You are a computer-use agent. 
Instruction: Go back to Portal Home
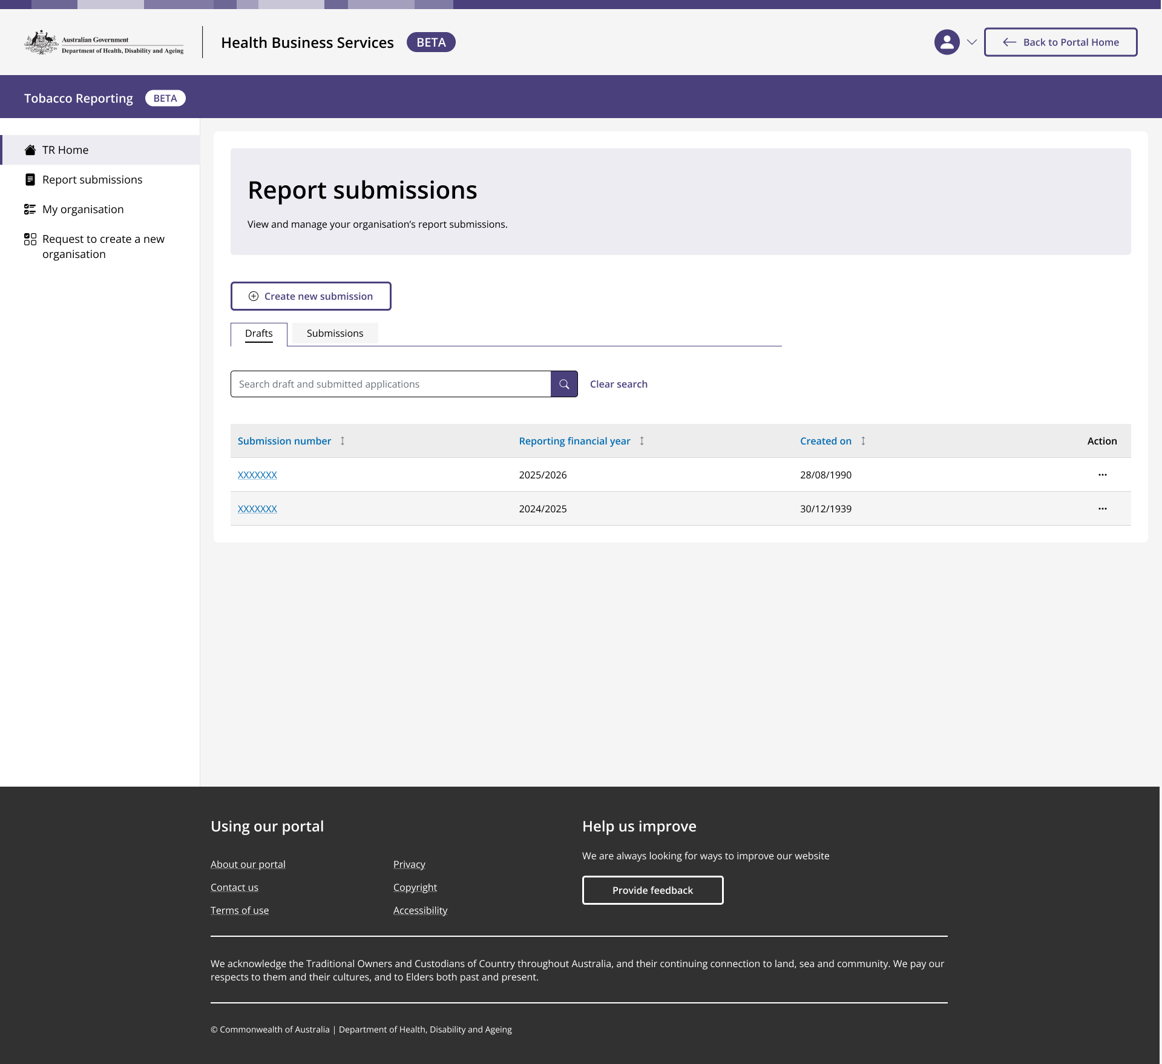point(1060,42)
